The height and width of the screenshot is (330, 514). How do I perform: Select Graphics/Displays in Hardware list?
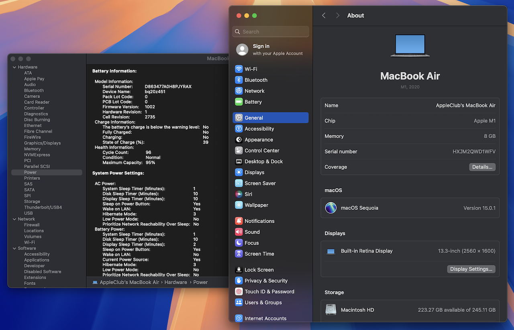point(42,143)
